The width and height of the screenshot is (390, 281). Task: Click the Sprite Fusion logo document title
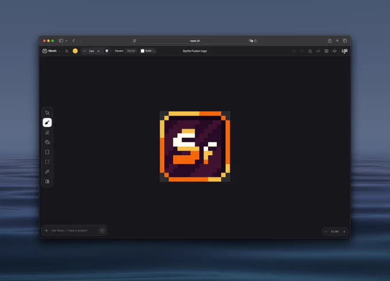[x=195, y=51]
